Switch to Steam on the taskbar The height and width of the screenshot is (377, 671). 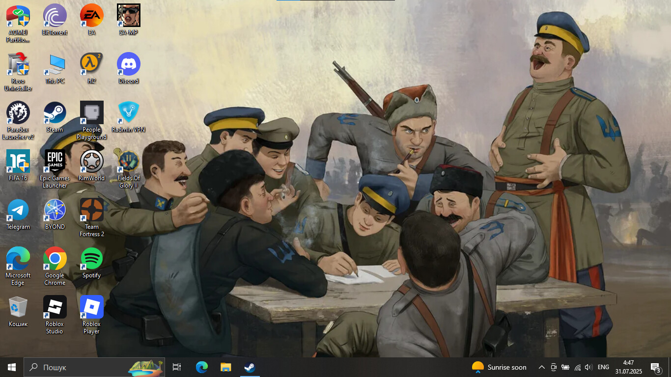(x=250, y=367)
